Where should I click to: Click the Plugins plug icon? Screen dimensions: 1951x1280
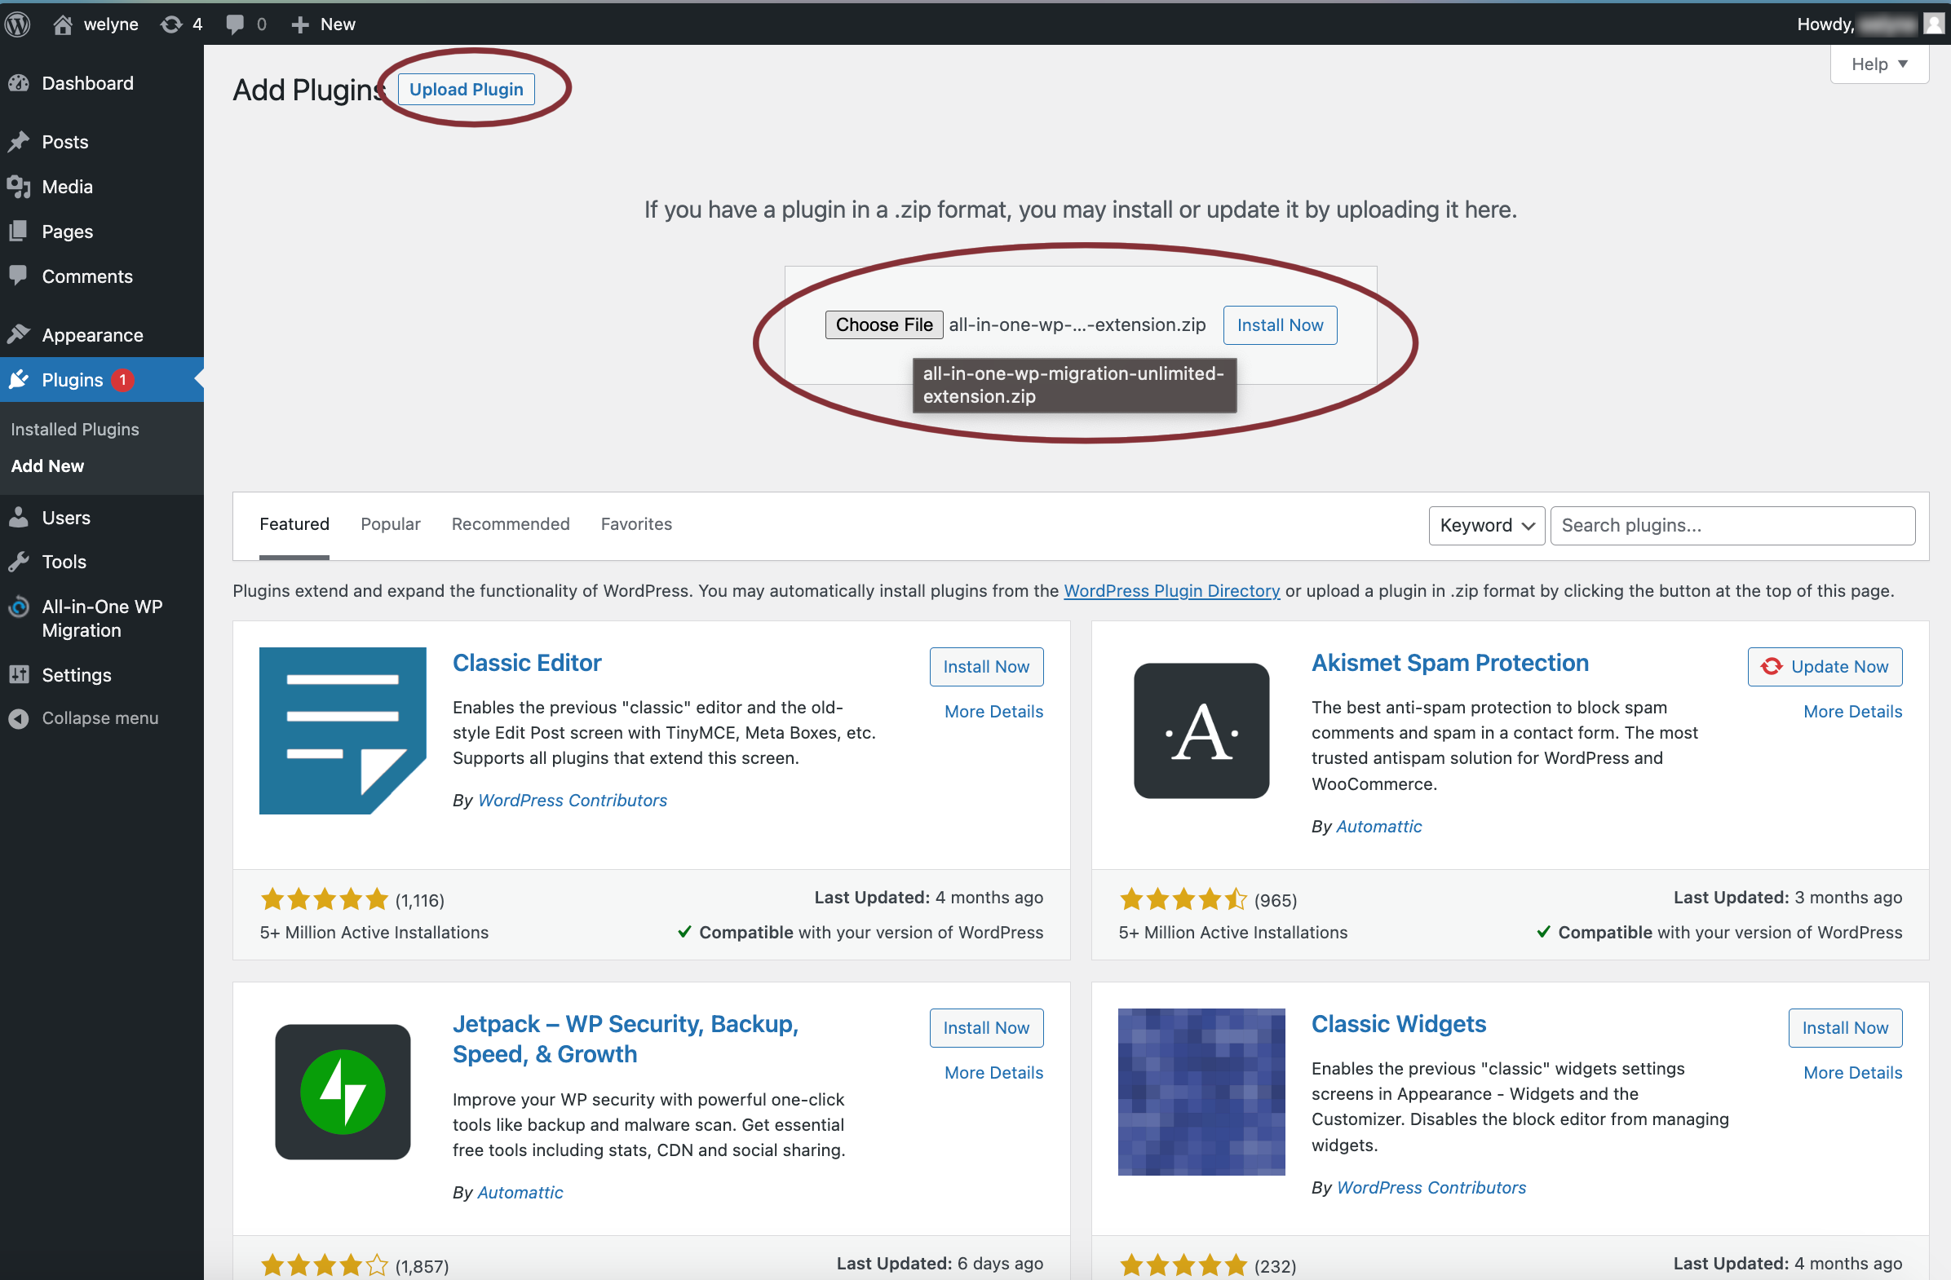[x=19, y=379]
